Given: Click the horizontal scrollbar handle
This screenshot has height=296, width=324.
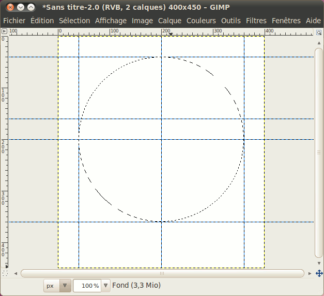Looking at the screenshot, I should pyautogui.click(x=162, y=273).
